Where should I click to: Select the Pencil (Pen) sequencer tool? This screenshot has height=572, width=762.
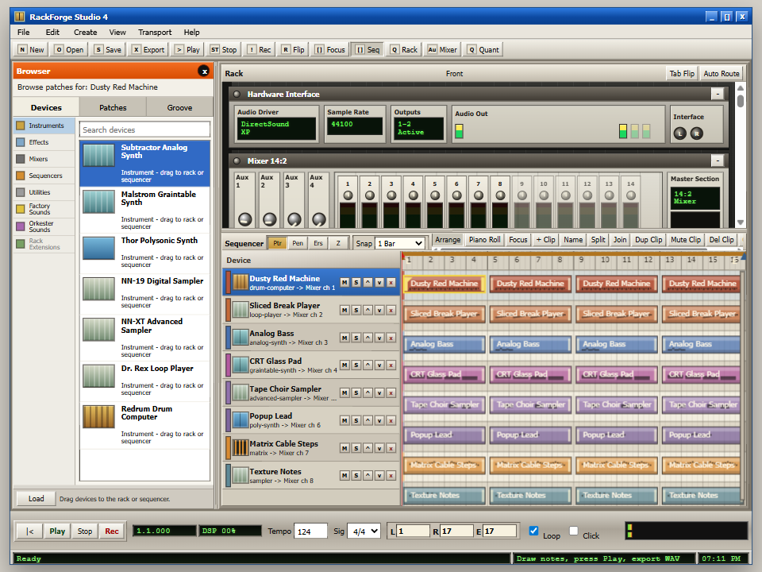coord(298,243)
